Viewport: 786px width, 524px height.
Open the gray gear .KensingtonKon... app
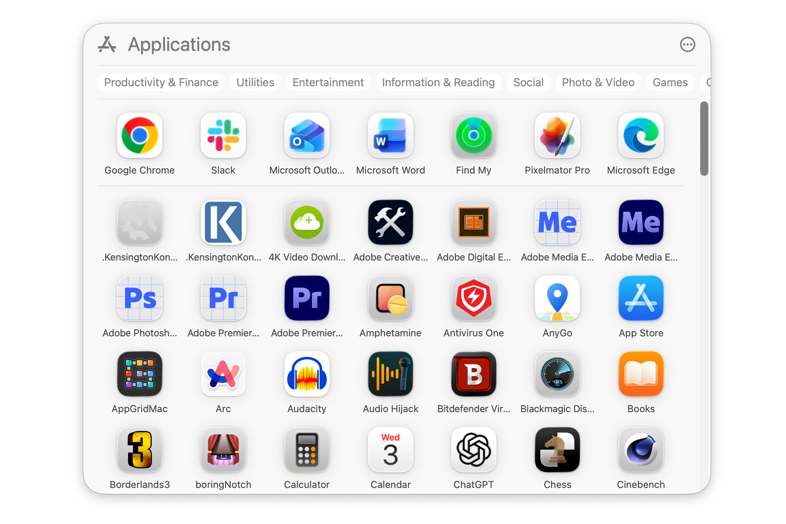(x=140, y=222)
